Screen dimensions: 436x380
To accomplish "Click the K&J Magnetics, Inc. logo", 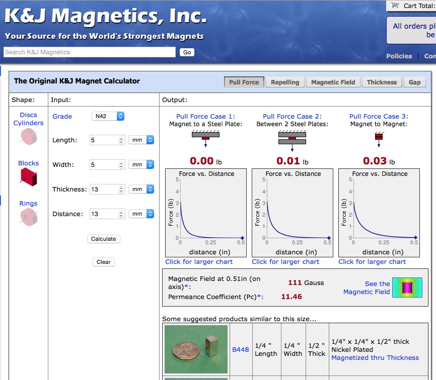I will click(x=106, y=16).
